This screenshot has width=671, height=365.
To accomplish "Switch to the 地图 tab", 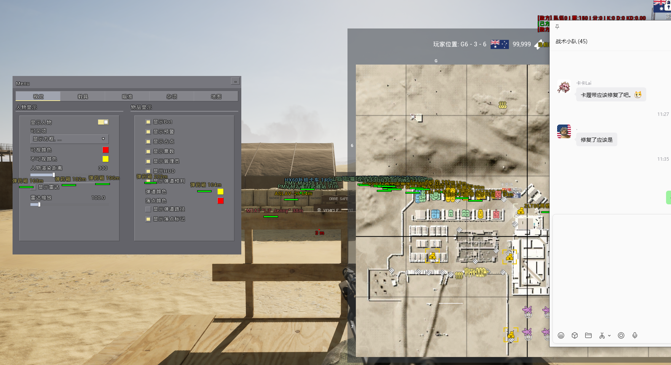I will (x=216, y=96).
